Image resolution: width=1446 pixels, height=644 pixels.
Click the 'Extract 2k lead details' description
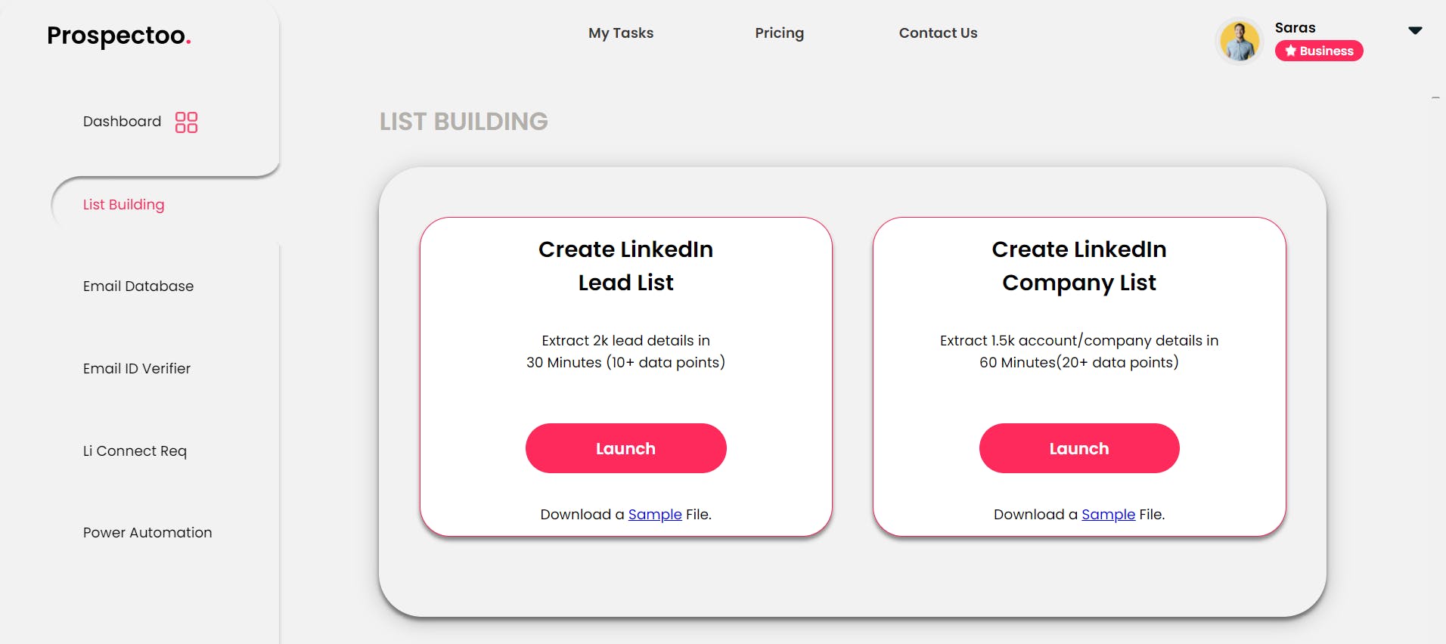tap(625, 351)
